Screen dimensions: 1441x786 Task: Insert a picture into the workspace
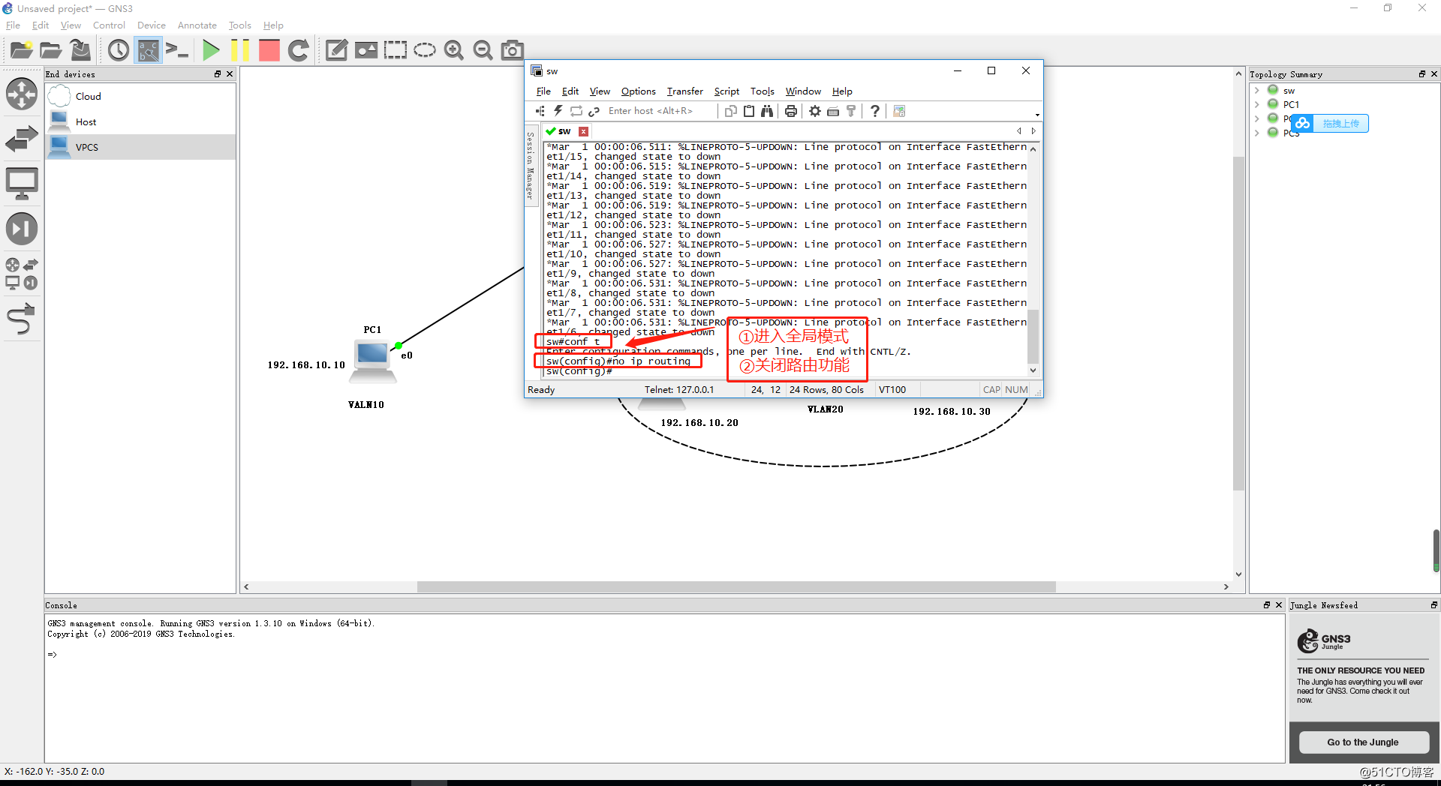click(366, 50)
